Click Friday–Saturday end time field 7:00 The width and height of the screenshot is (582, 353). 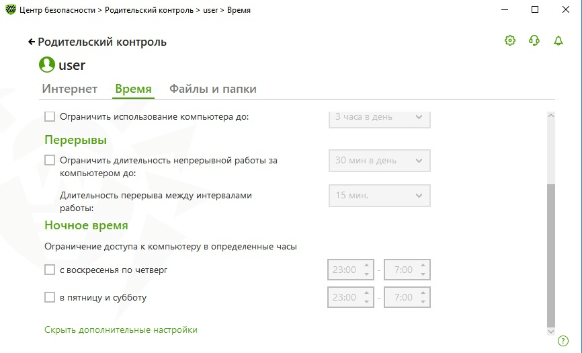(x=403, y=297)
